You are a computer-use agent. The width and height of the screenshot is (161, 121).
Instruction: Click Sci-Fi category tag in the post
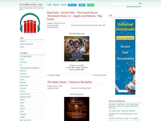point(63,23)
